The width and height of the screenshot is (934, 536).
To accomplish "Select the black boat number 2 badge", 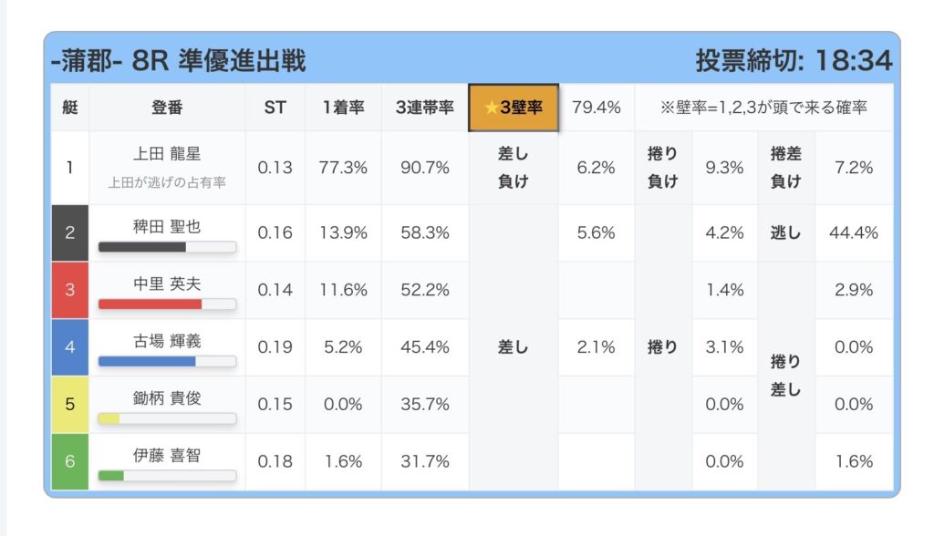I will point(70,232).
